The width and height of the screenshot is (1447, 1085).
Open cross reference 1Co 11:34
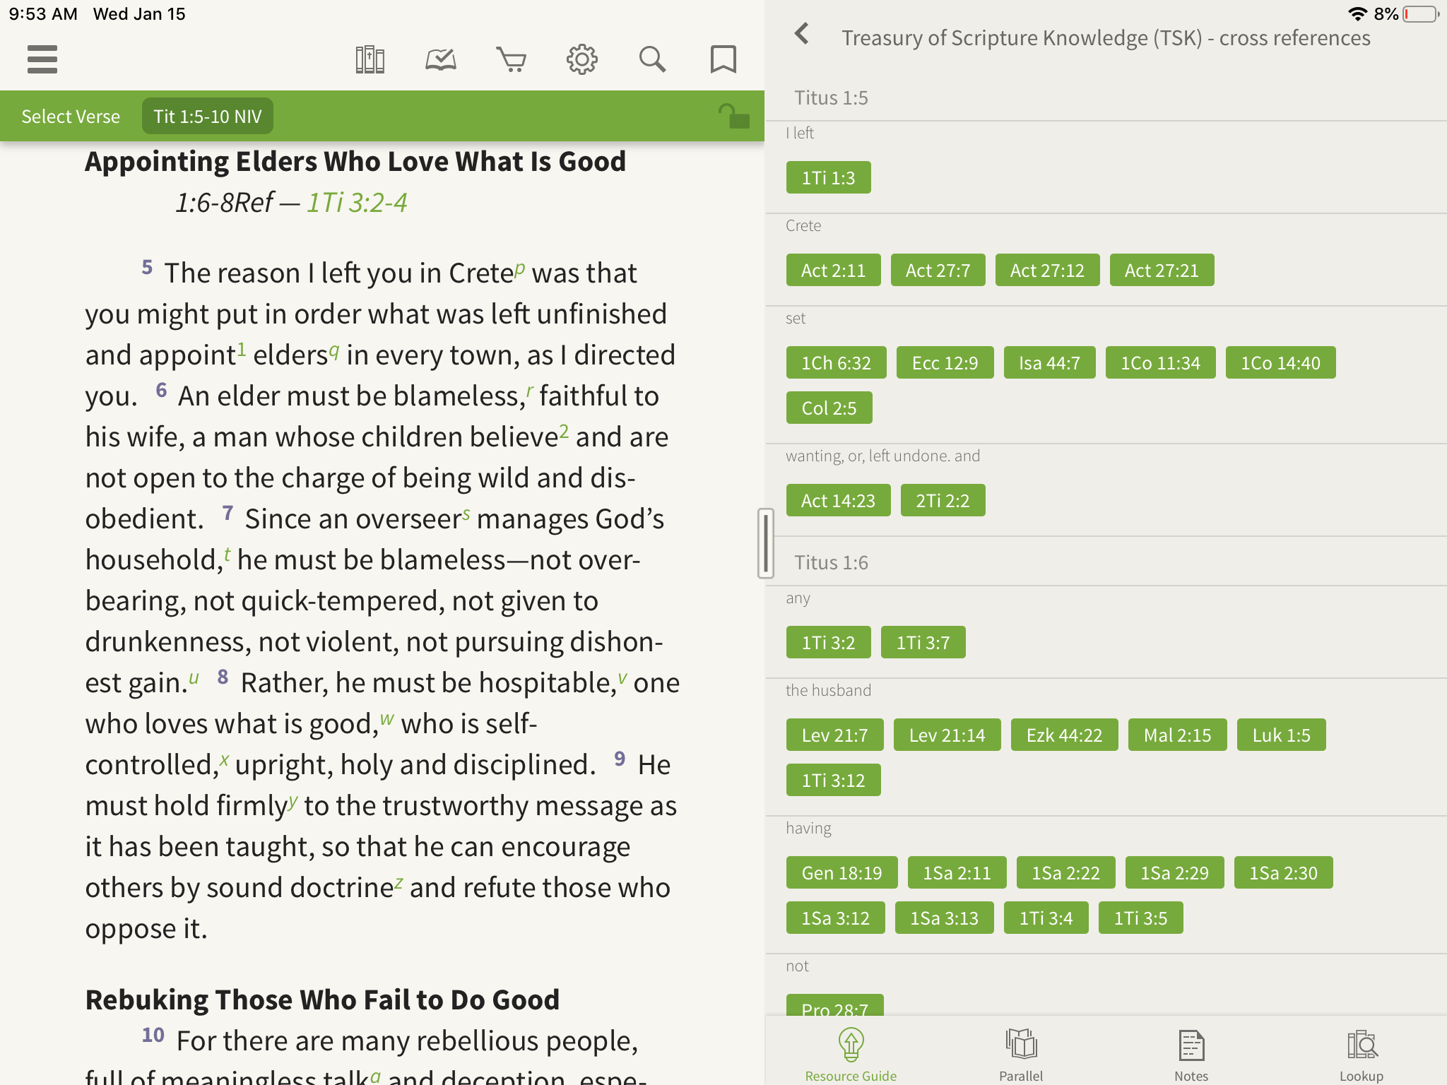1160,362
